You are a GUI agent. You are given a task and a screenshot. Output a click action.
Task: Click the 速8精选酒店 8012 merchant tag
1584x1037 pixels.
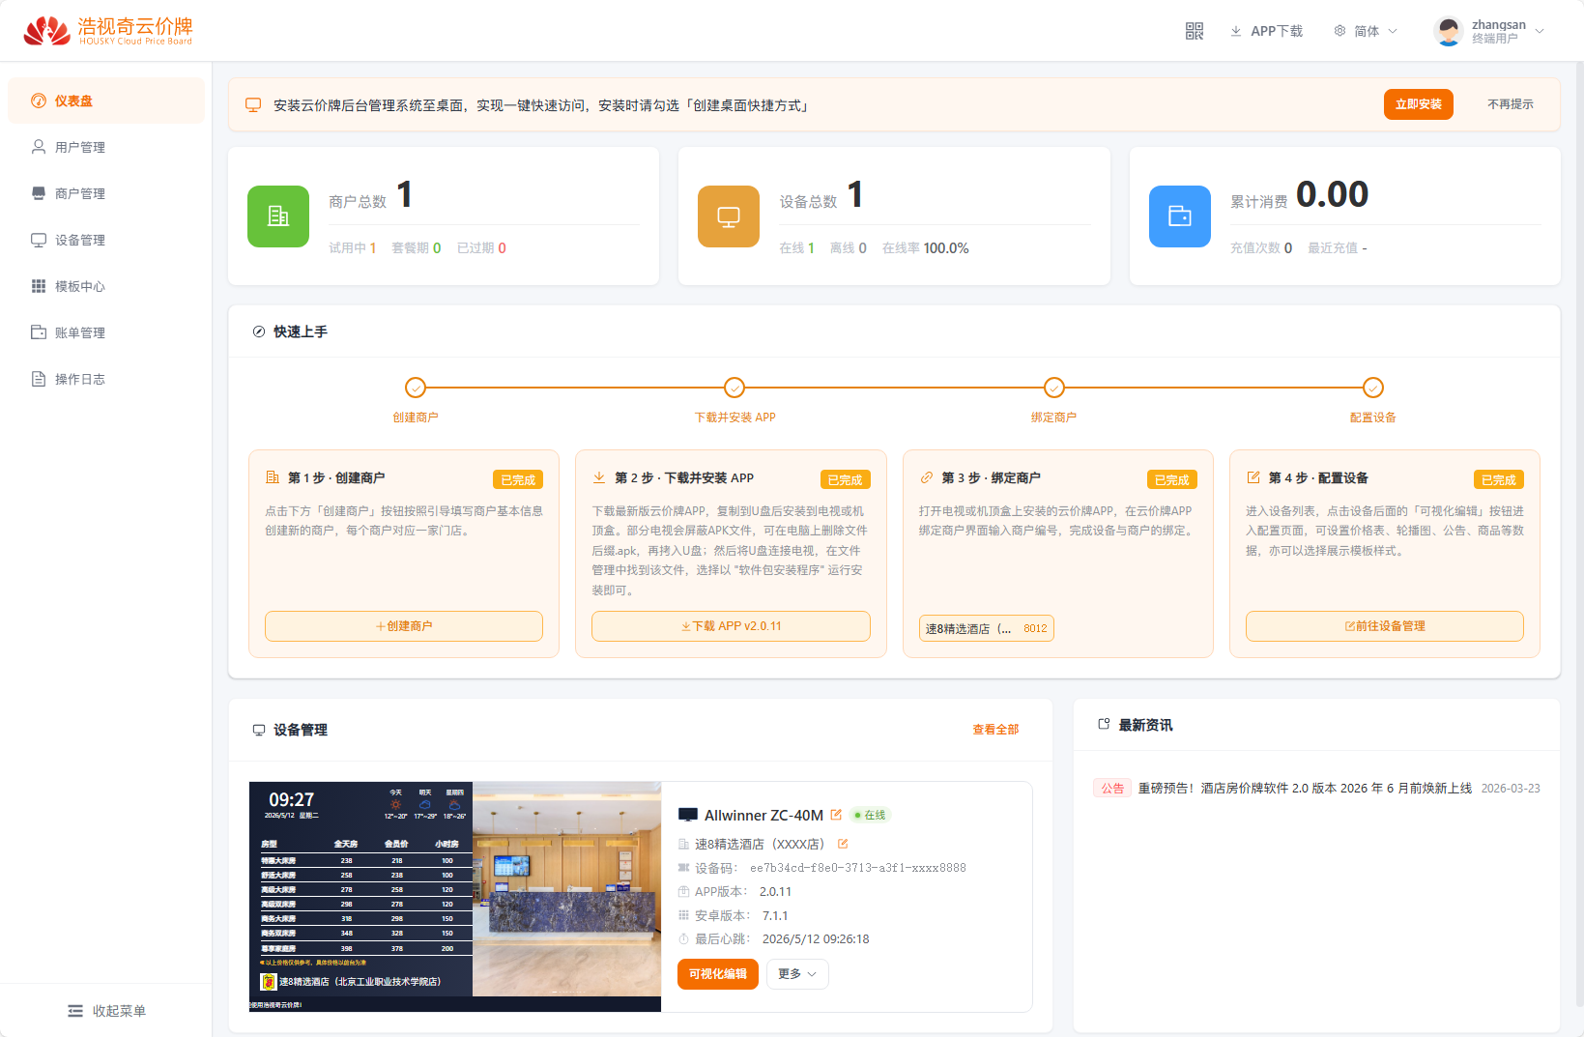tap(987, 628)
